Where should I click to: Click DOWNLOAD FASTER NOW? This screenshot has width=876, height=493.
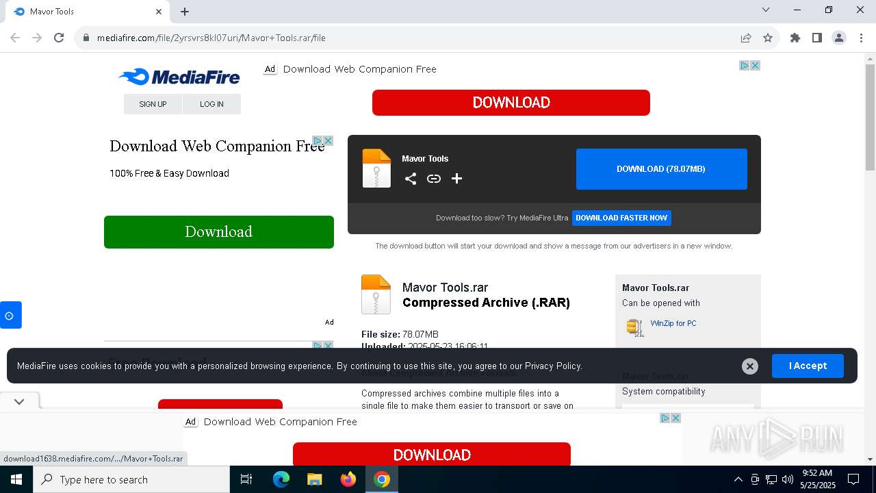click(621, 218)
